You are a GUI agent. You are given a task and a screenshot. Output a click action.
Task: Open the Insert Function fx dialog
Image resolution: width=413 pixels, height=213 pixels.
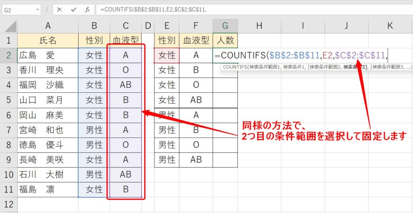pos(87,9)
